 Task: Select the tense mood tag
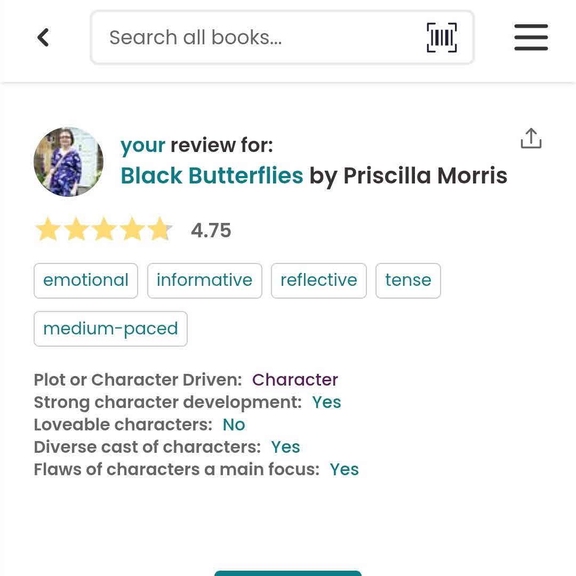pyautogui.click(x=408, y=281)
